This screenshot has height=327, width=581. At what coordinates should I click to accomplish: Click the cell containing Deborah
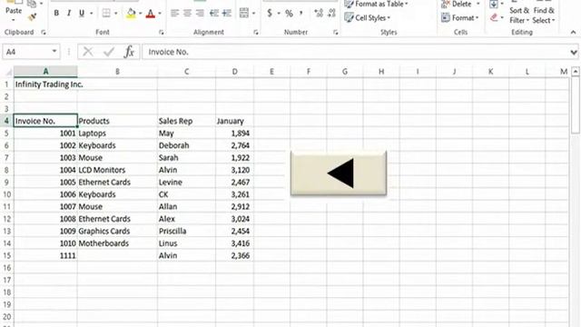click(x=186, y=145)
